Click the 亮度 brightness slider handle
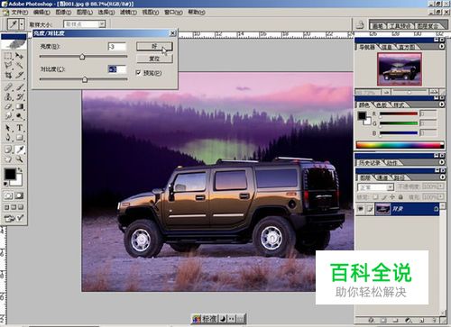The width and height of the screenshot is (451, 327). point(82,57)
